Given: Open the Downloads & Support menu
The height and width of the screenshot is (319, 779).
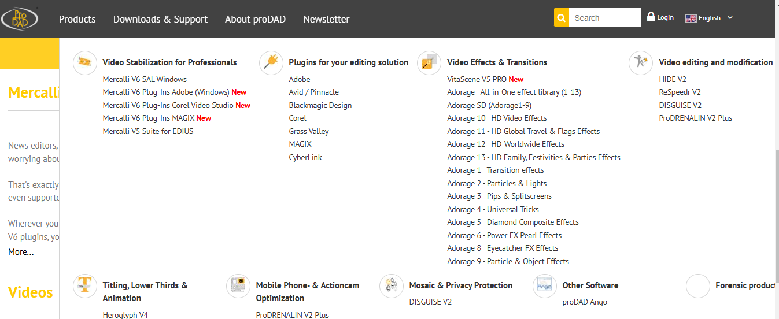Looking at the screenshot, I should (160, 19).
